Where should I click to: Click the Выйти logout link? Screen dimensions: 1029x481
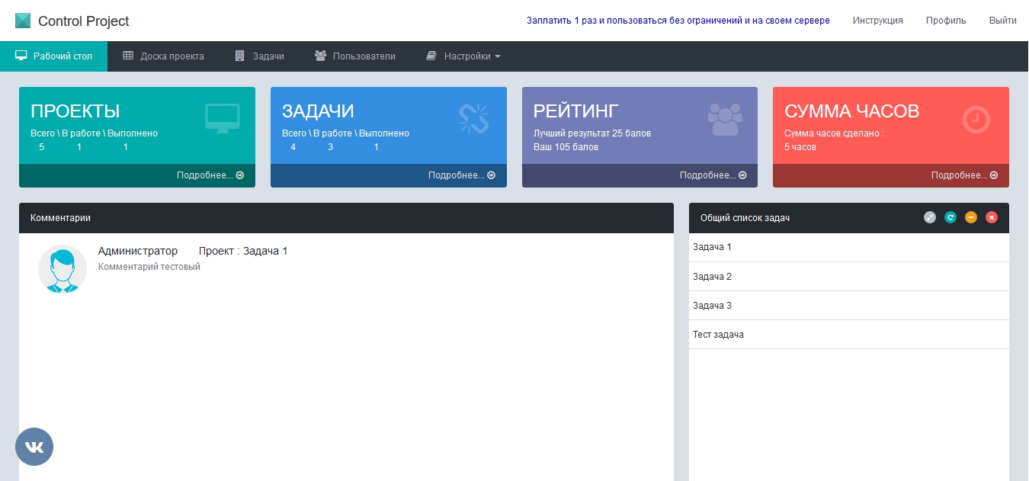pos(1002,21)
